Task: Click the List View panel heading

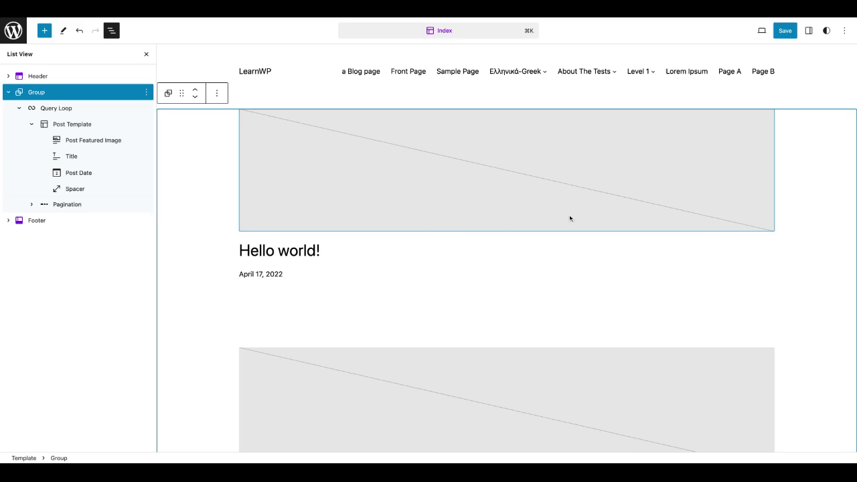Action: (20, 54)
